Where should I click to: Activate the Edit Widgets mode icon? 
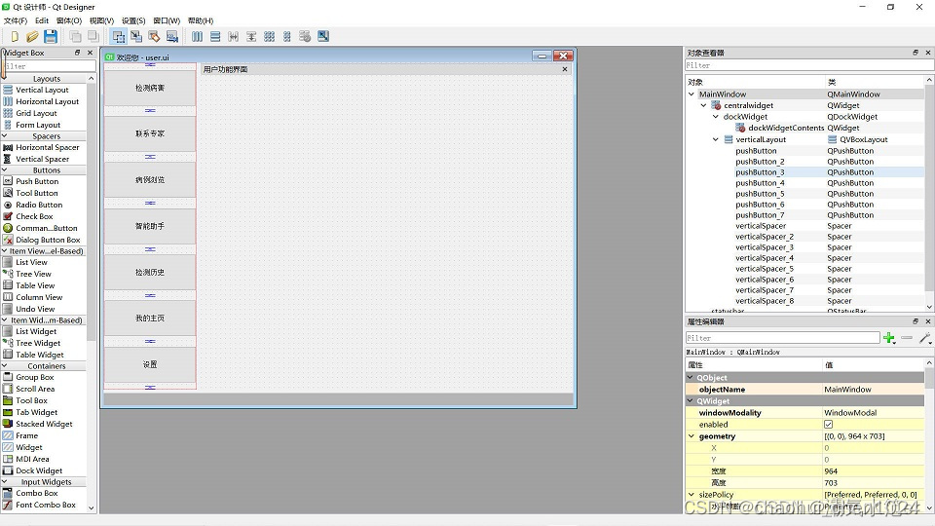119,36
